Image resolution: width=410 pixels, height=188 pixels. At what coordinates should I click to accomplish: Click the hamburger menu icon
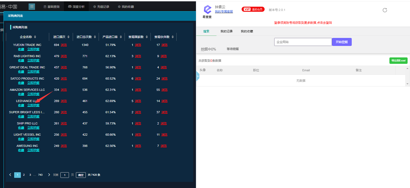[32, 7]
